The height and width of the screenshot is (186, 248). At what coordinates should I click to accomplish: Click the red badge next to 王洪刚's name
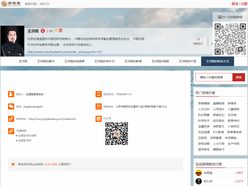[43, 31]
